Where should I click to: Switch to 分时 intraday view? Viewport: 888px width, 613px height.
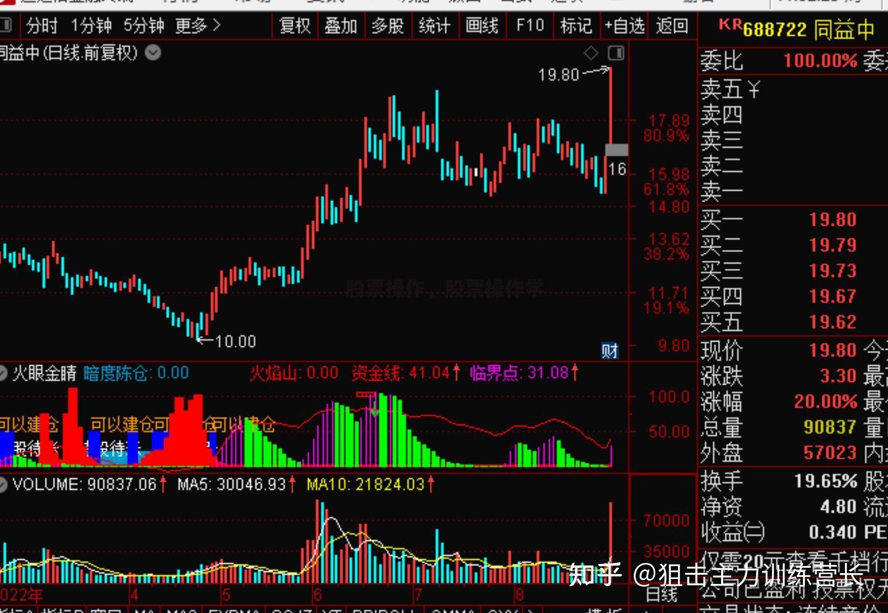tap(41, 25)
